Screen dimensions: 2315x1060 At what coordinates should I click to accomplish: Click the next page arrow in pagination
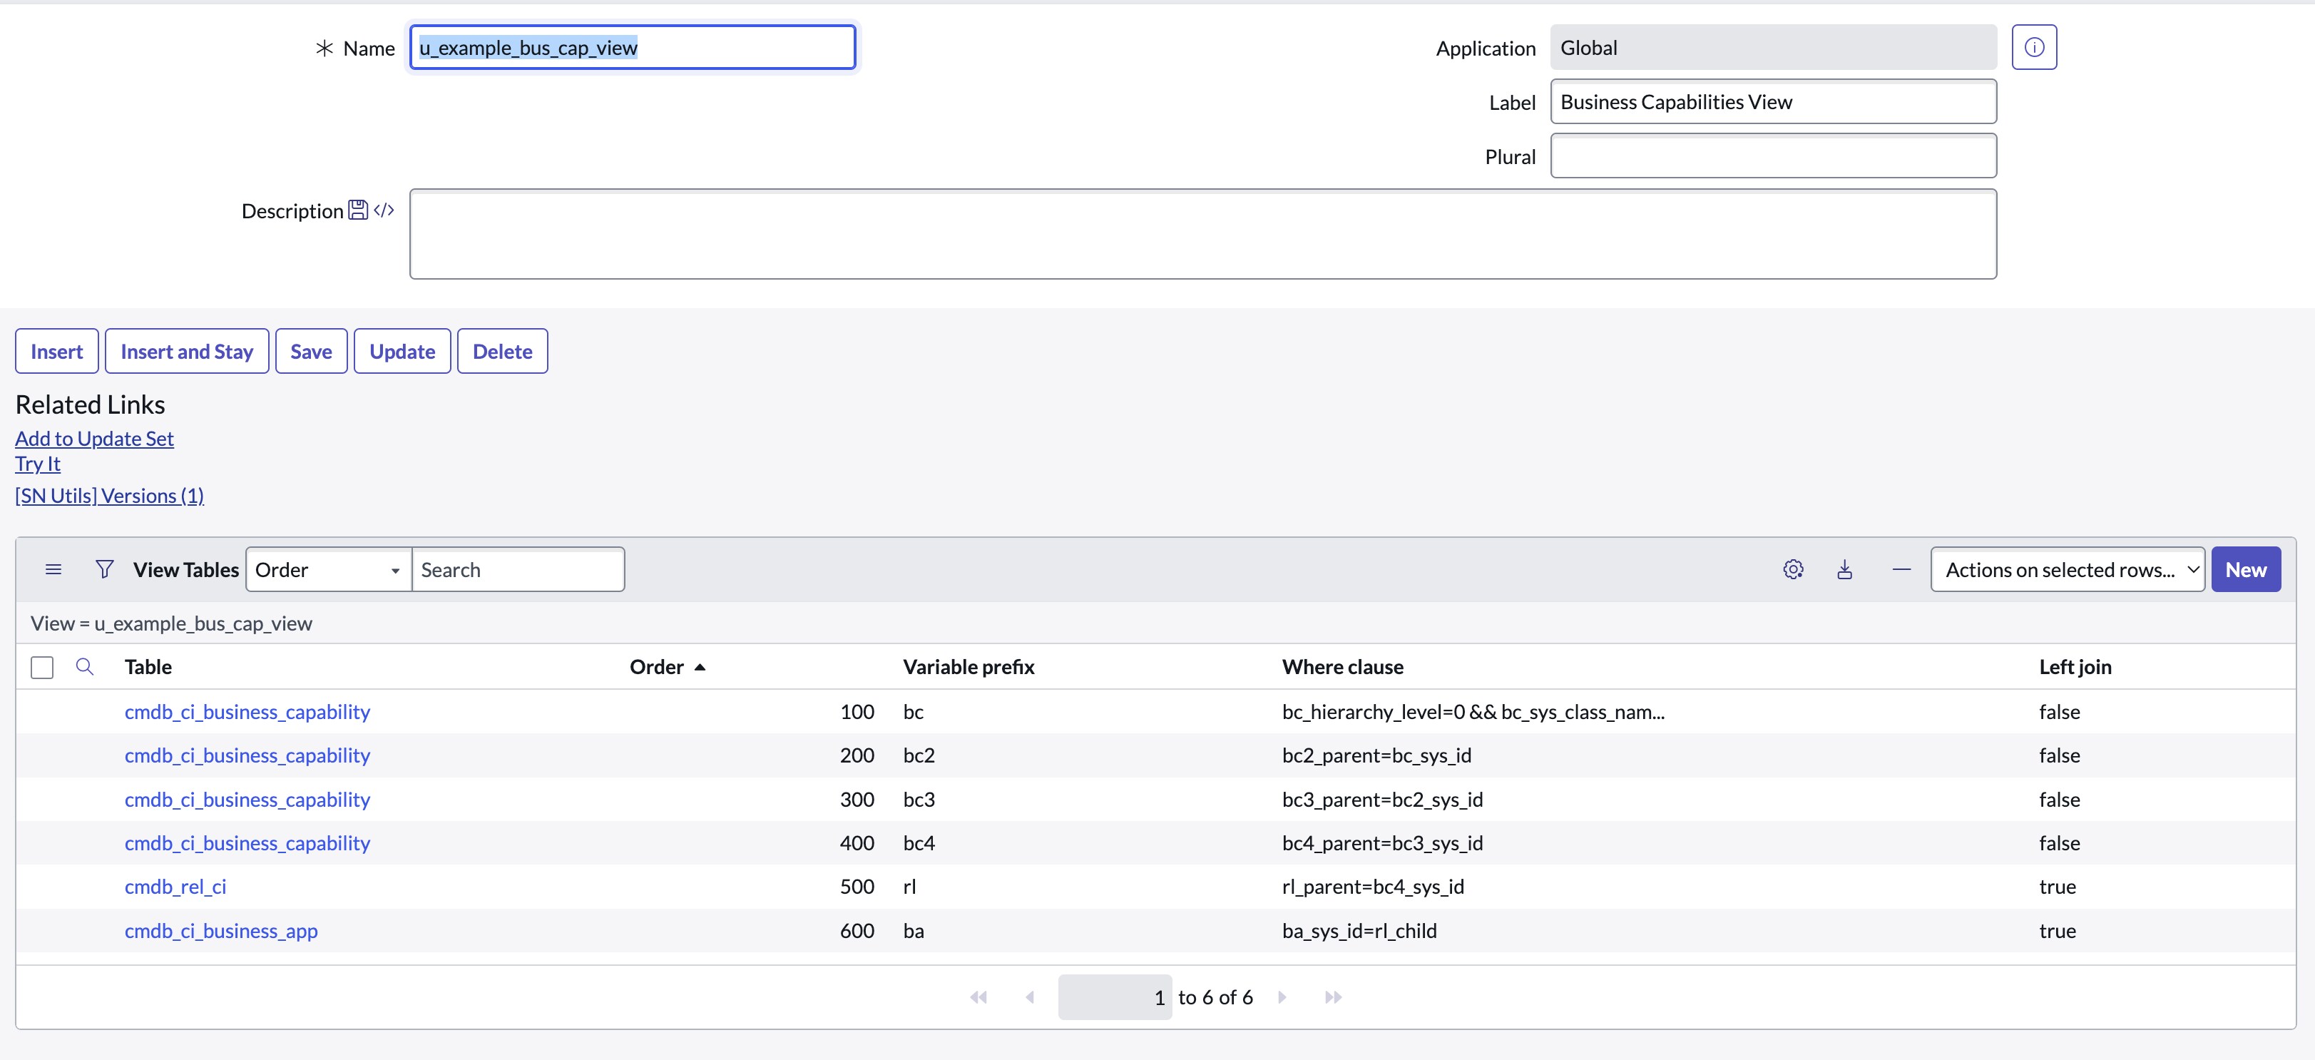pos(1282,997)
